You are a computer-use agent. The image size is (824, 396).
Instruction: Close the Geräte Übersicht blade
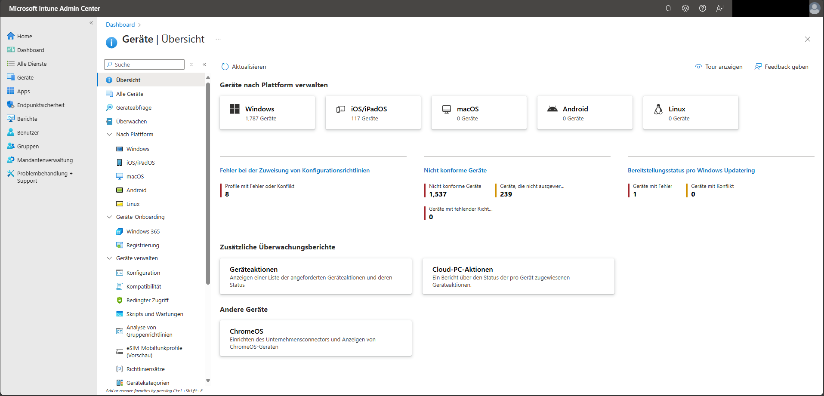pos(808,39)
